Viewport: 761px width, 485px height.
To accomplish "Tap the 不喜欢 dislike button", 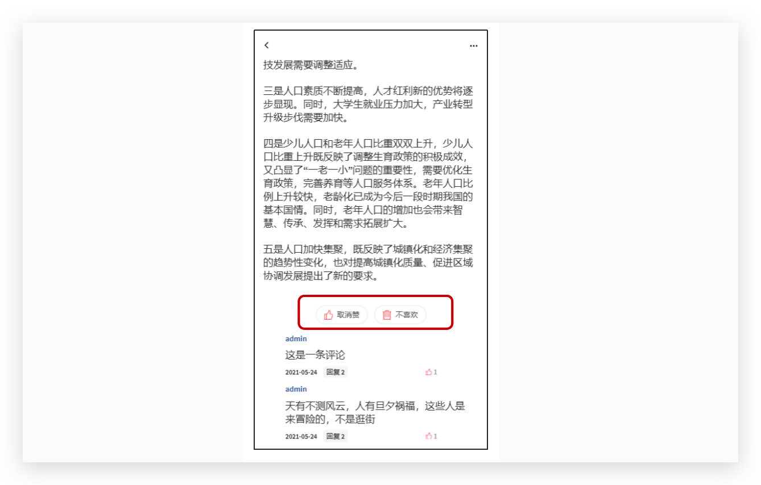I will point(400,315).
